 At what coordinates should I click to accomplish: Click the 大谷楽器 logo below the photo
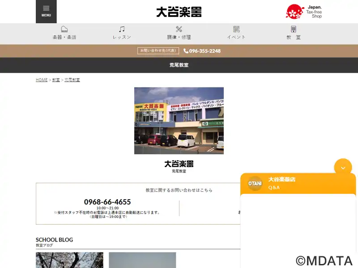tap(179, 164)
